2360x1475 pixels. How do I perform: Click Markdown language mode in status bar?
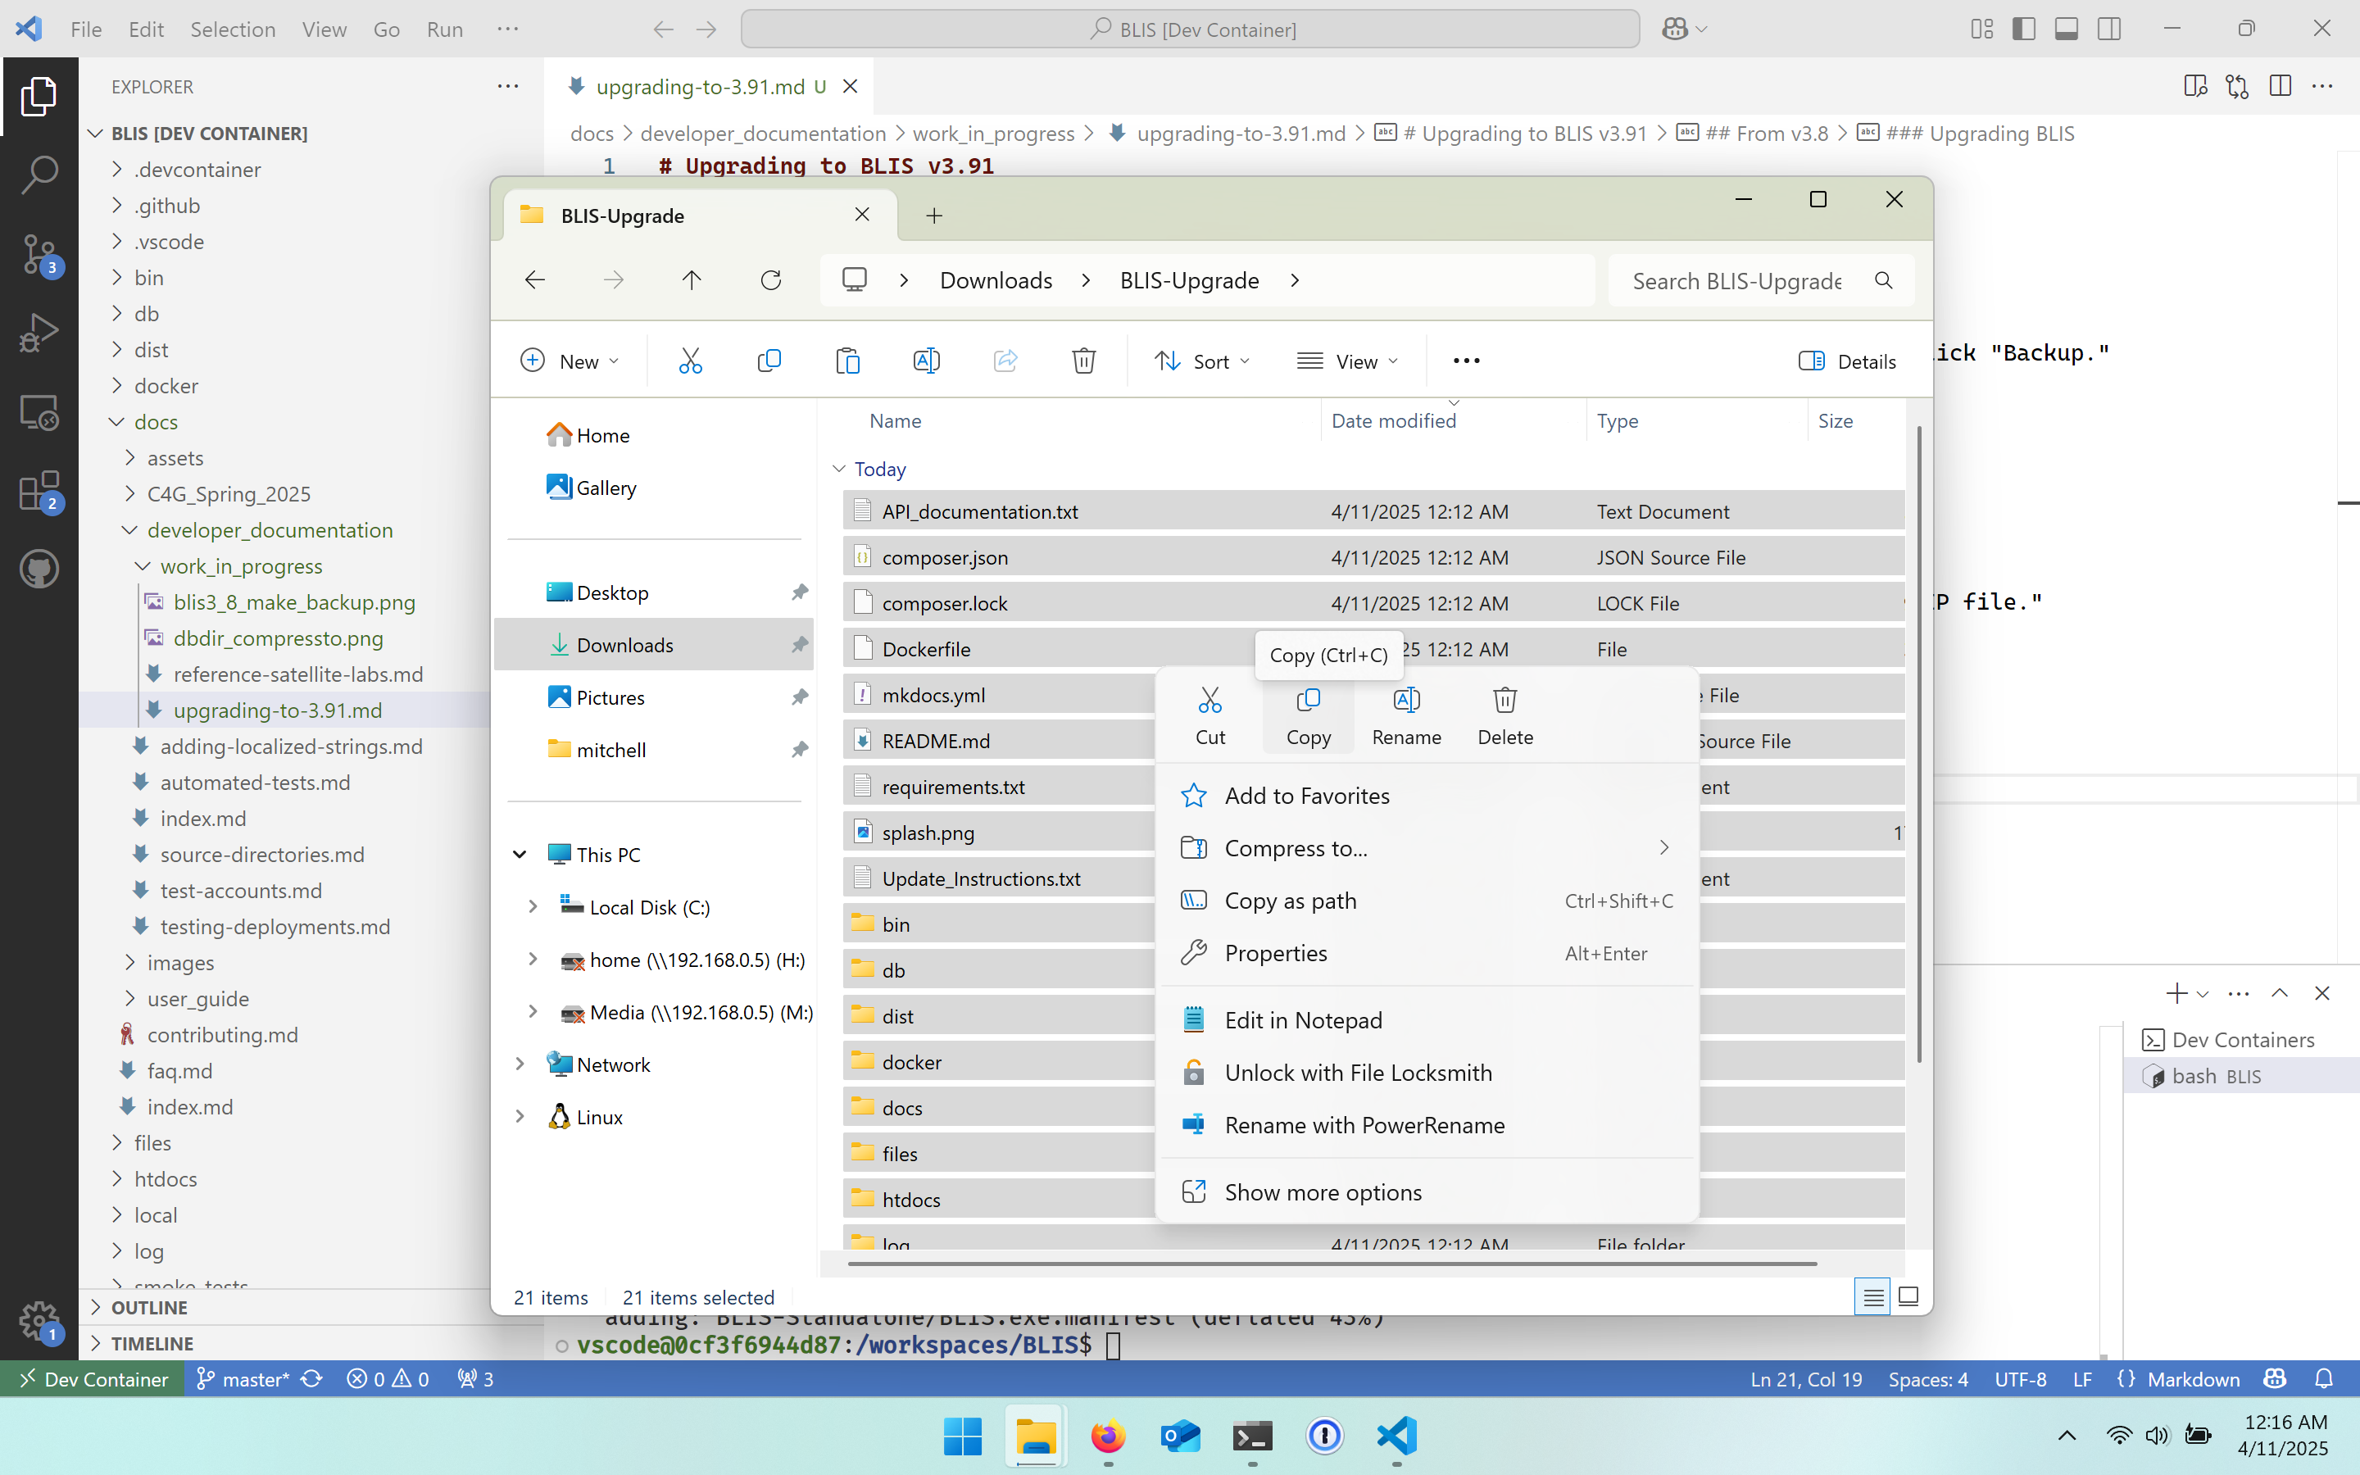point(2192,1378)
